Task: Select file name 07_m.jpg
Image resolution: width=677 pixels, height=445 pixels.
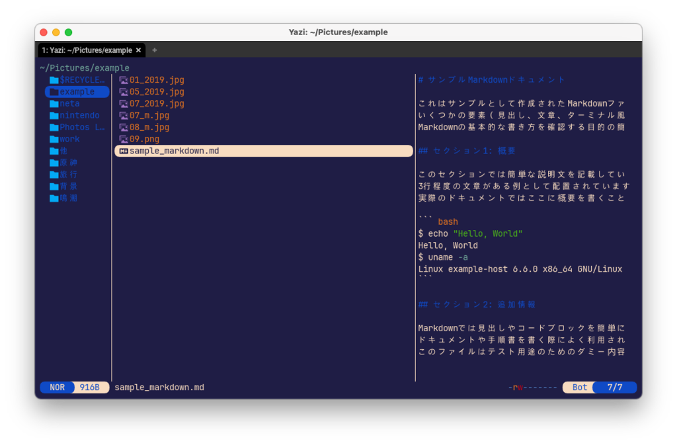Action: point(149,115)
